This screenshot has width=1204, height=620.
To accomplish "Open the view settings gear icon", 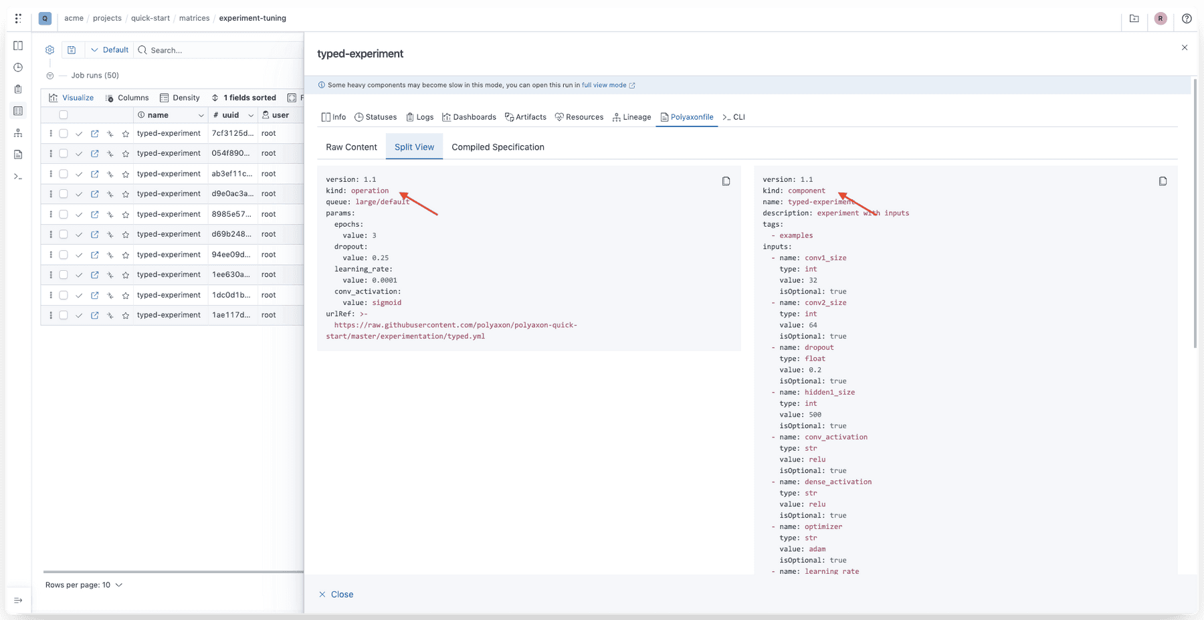I will [x=49, y=49].
